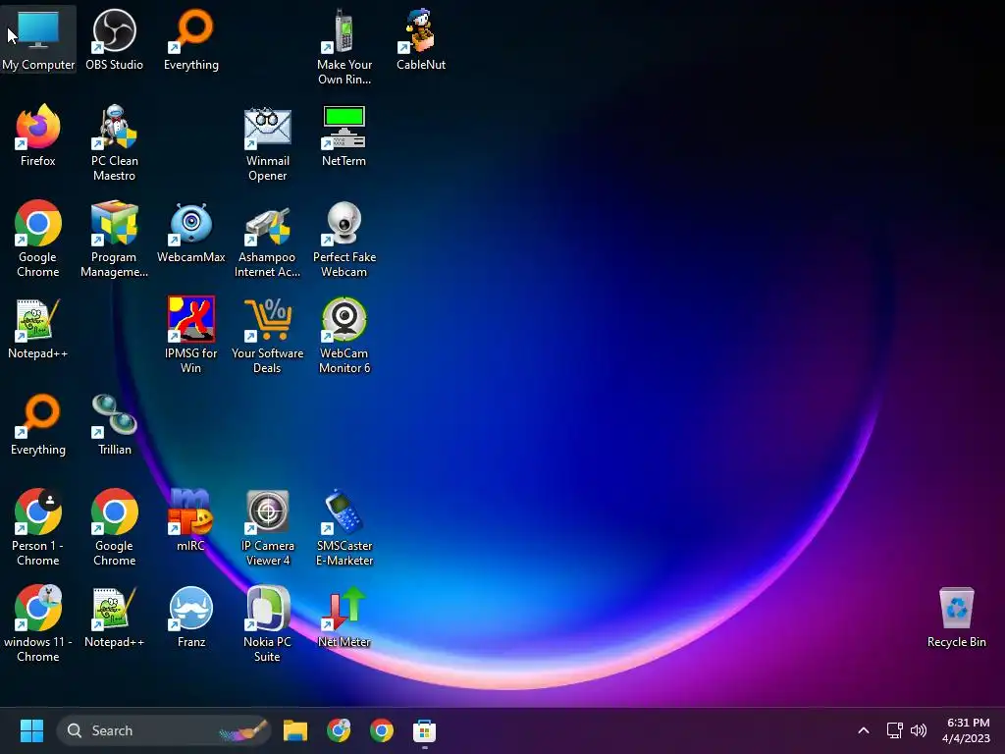This screenshot has height=754, width=1005.
Task: Show hidden system tray icons
Action: point(864,730)
